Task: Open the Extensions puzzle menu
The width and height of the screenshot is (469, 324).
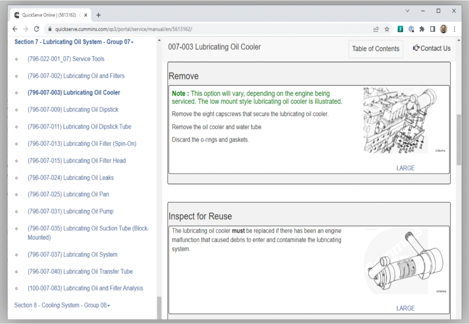Action: coord(422,29)
